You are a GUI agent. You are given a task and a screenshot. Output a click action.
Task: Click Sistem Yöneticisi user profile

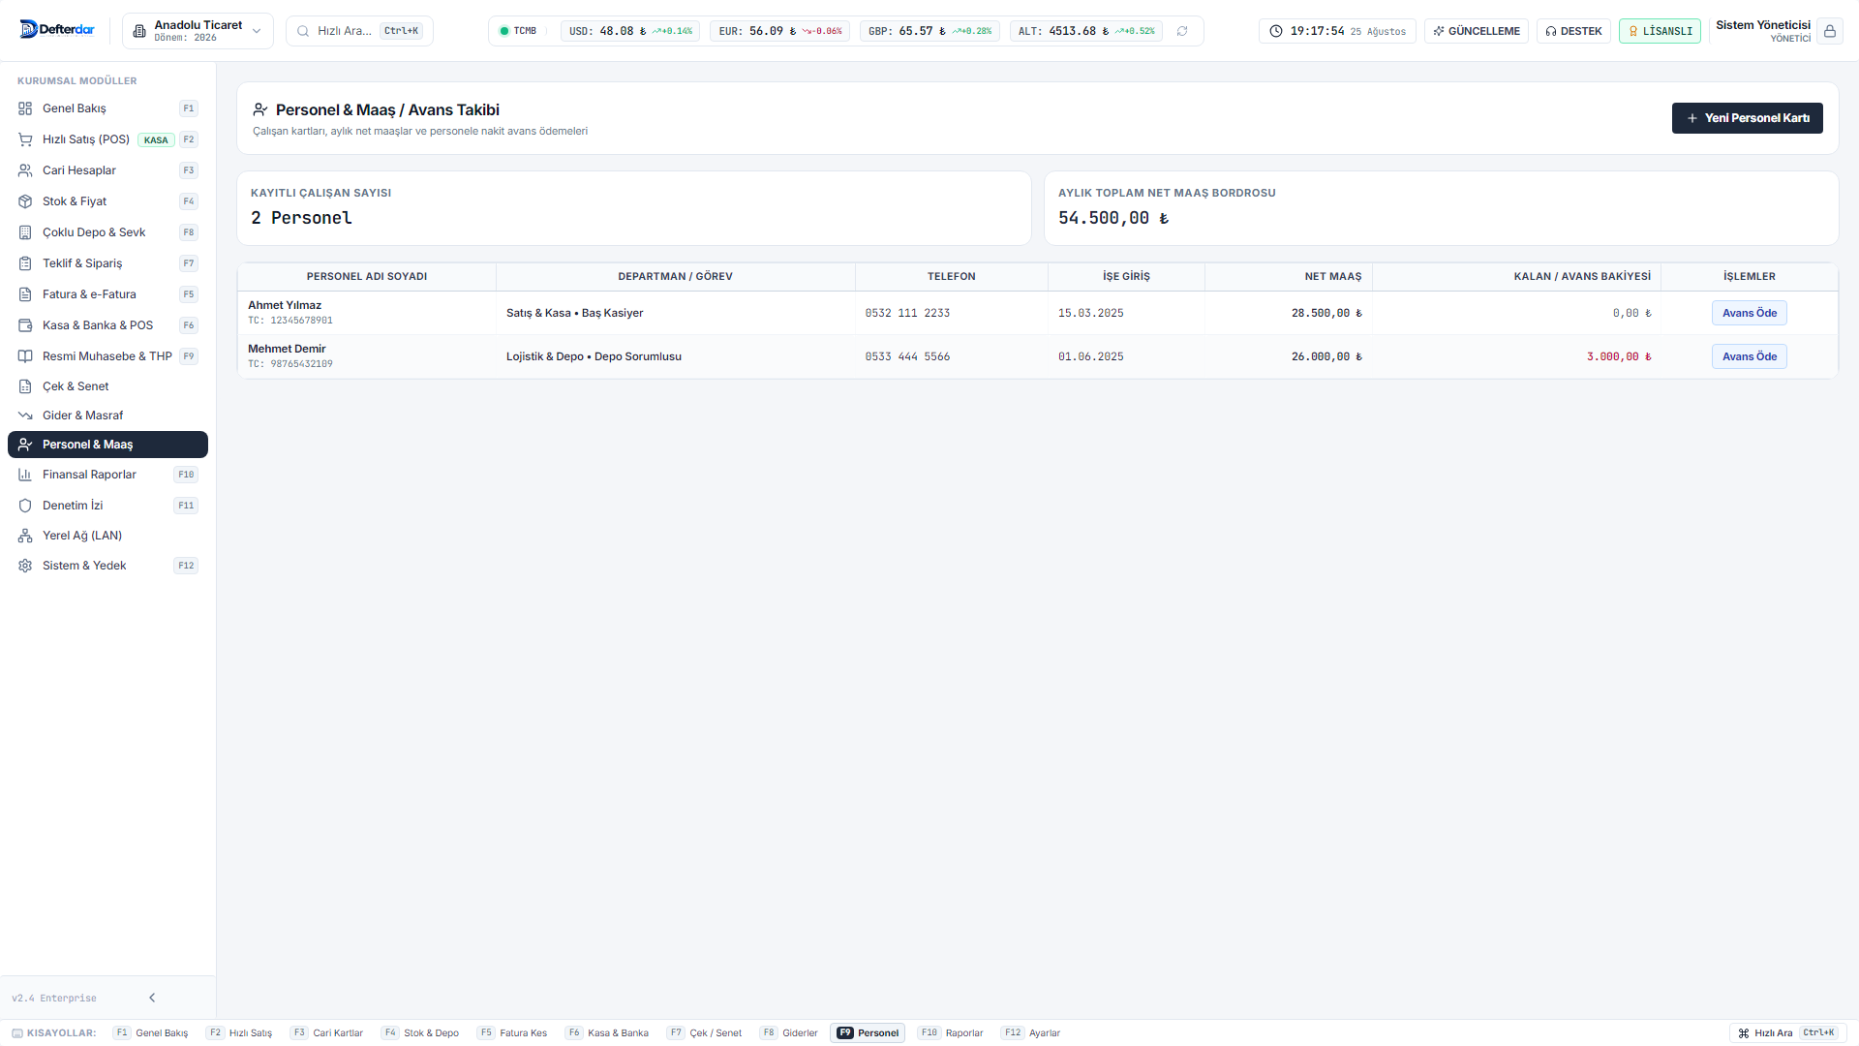click(1763, 31)
